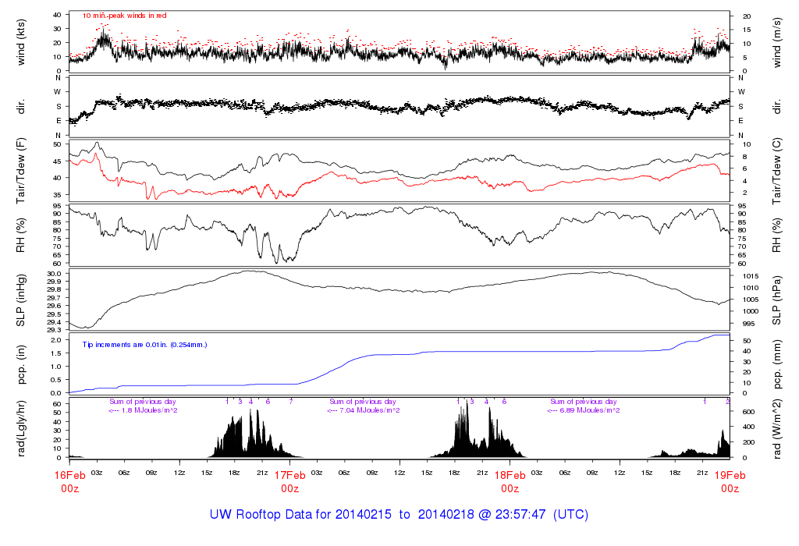
Task: Click the "10 min.-peak winds in red" note
Action: (x=124, y=16)
